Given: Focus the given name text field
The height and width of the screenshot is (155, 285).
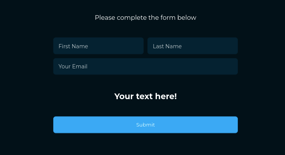Looking at the screenshot, I should (x=98, y=46).
